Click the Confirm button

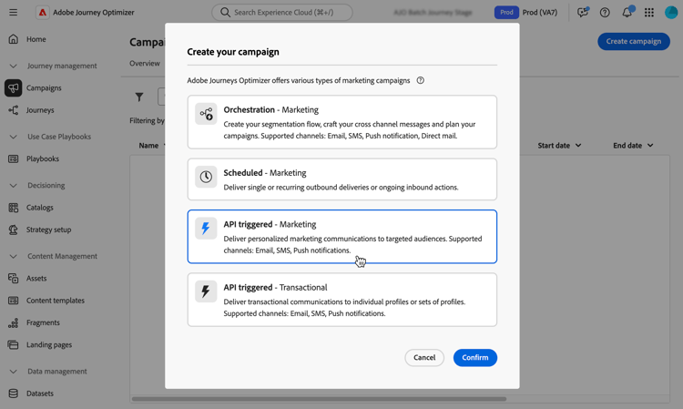click(475, 358)
